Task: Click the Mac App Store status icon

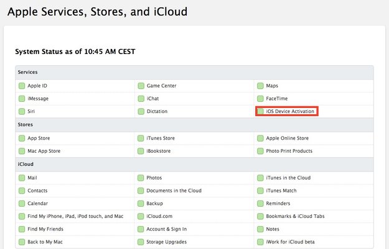Action: [22, 151]
